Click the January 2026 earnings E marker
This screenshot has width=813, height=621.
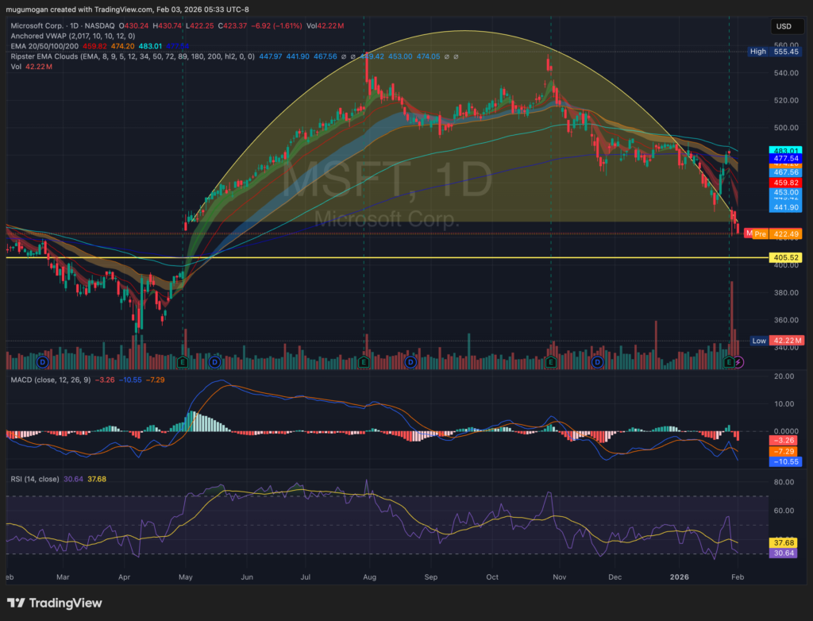tap(729, 362)
